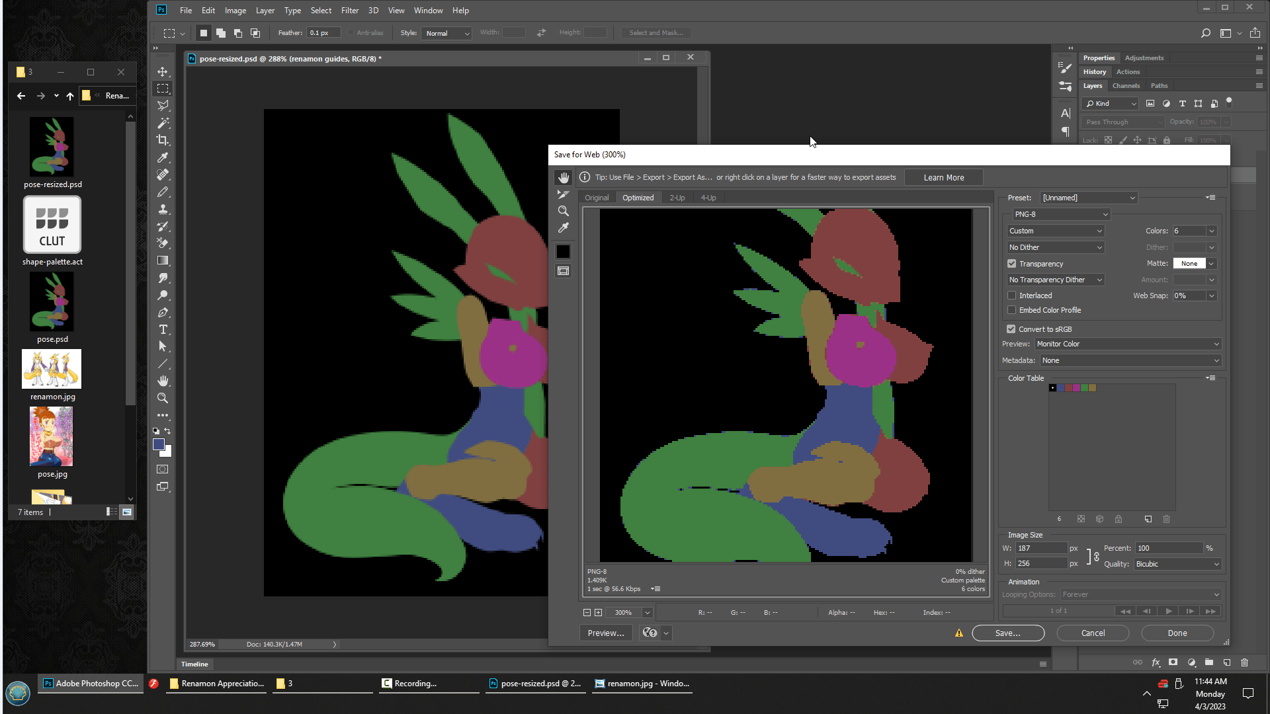Image resolution: width=1270 pixels, height=714 pixels.
Task: Select the Magic Wand tool
Action: [163, 123]
